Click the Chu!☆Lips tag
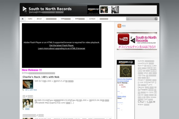This screenshot has height=119, width=179. [145, 102]
